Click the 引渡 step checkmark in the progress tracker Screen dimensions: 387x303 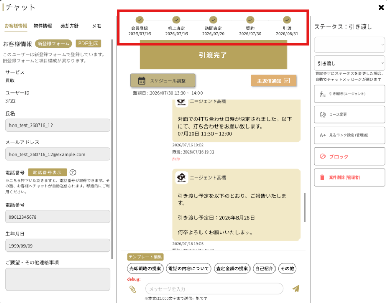coord(287,20)
